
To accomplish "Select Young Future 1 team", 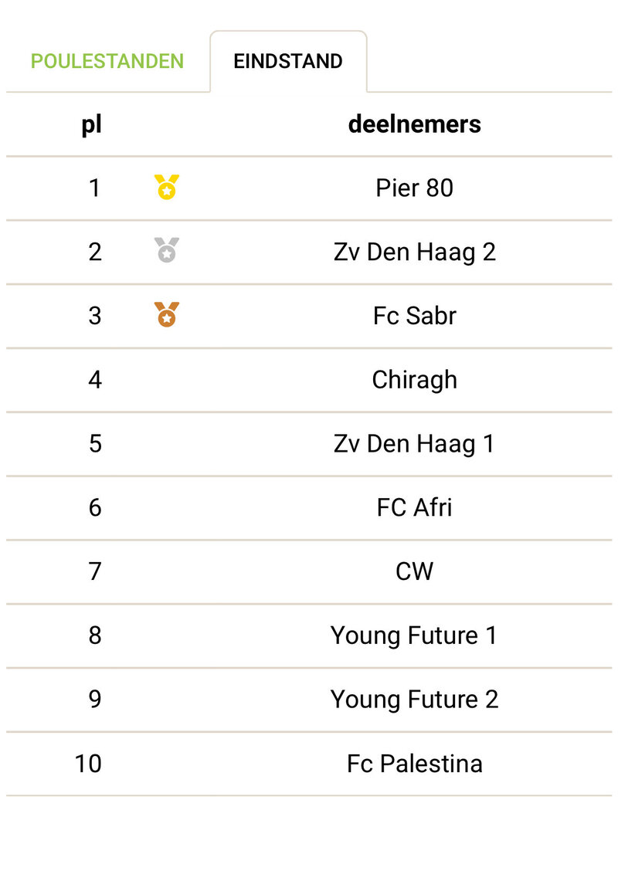I will point(415,635).
